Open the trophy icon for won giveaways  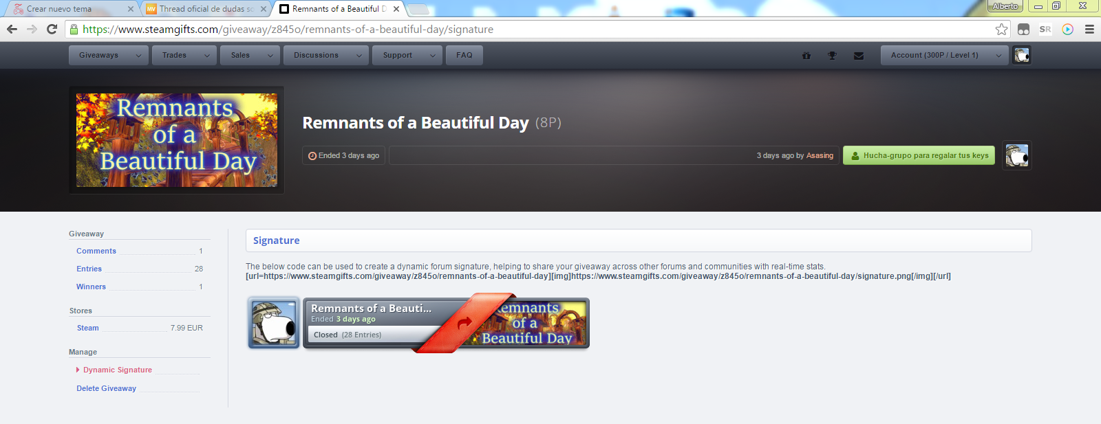(832, 56)
